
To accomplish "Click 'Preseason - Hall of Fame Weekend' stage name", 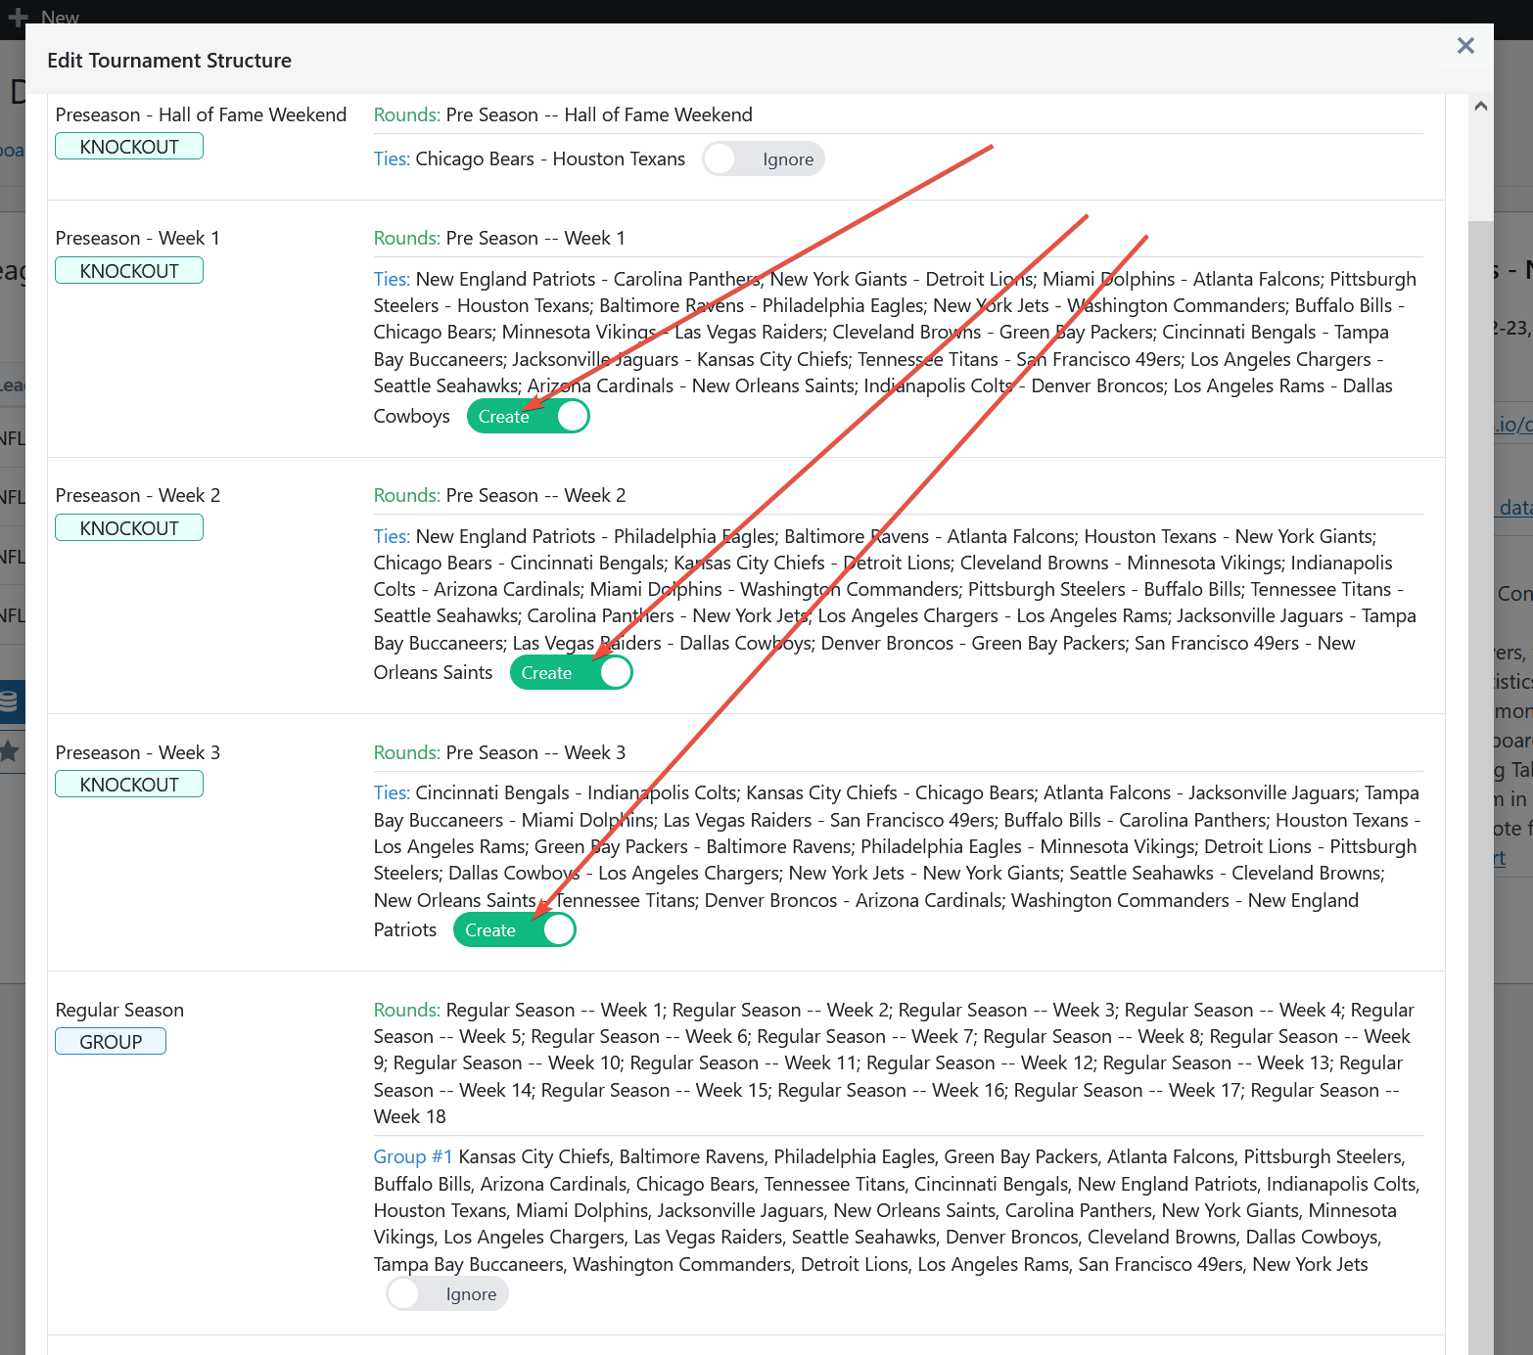I will tap(201, 114).
